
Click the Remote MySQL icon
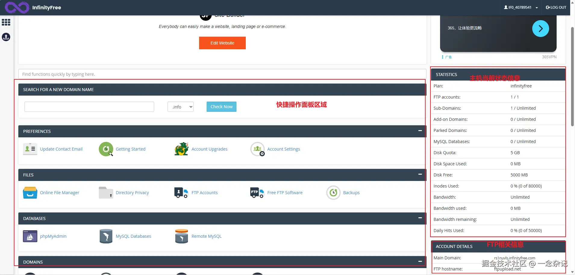[182, 236]
